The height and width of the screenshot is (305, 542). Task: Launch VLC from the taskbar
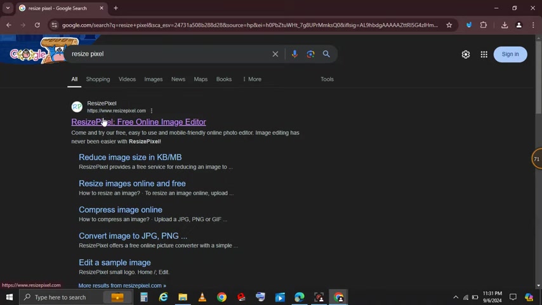[202, 297]
